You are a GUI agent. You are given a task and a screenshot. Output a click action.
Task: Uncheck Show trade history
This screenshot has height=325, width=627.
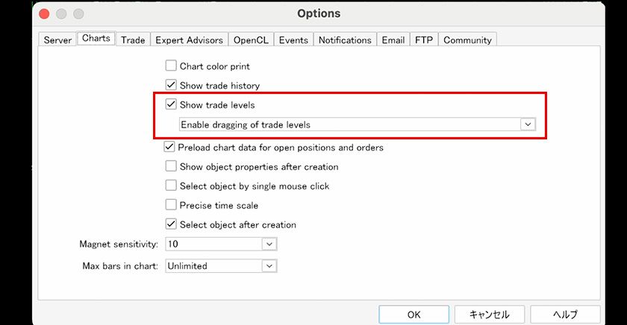171,86
